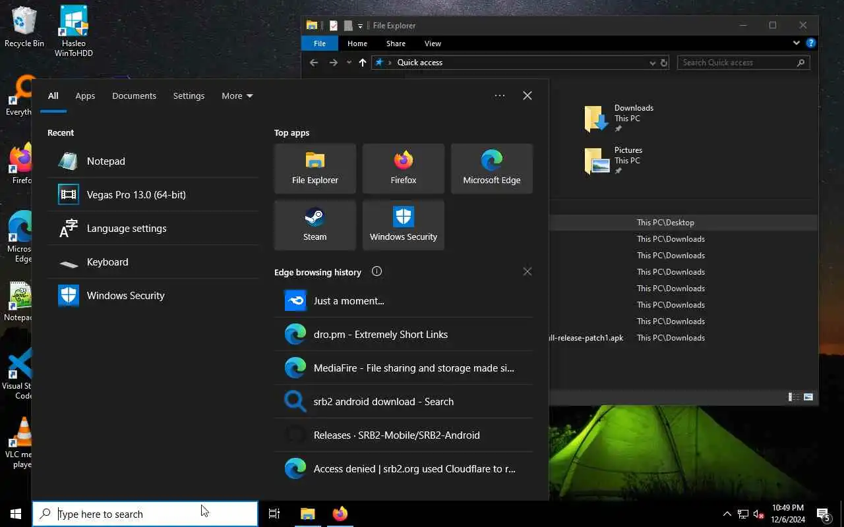This screenshot has width=844, height=527.
Task: Go up one level in File Explorer
Action: click(x=363, y=63)
